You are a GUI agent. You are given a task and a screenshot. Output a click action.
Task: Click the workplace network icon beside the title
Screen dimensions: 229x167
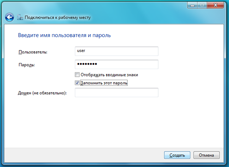[x=20, y=17]
